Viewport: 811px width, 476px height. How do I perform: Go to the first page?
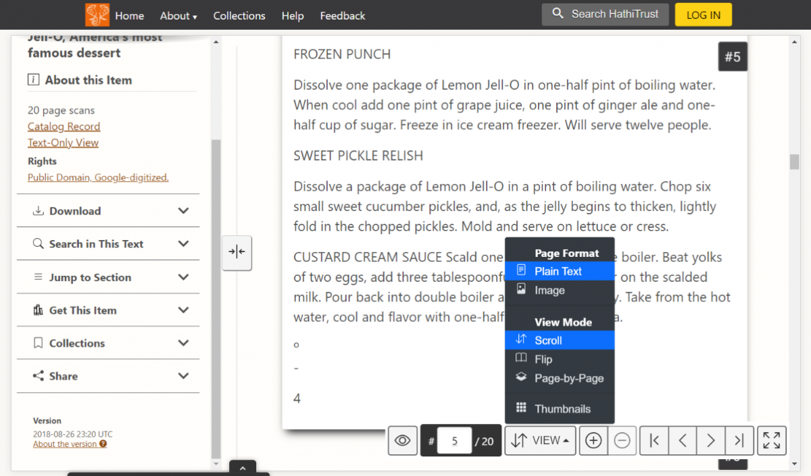[654, 441]
